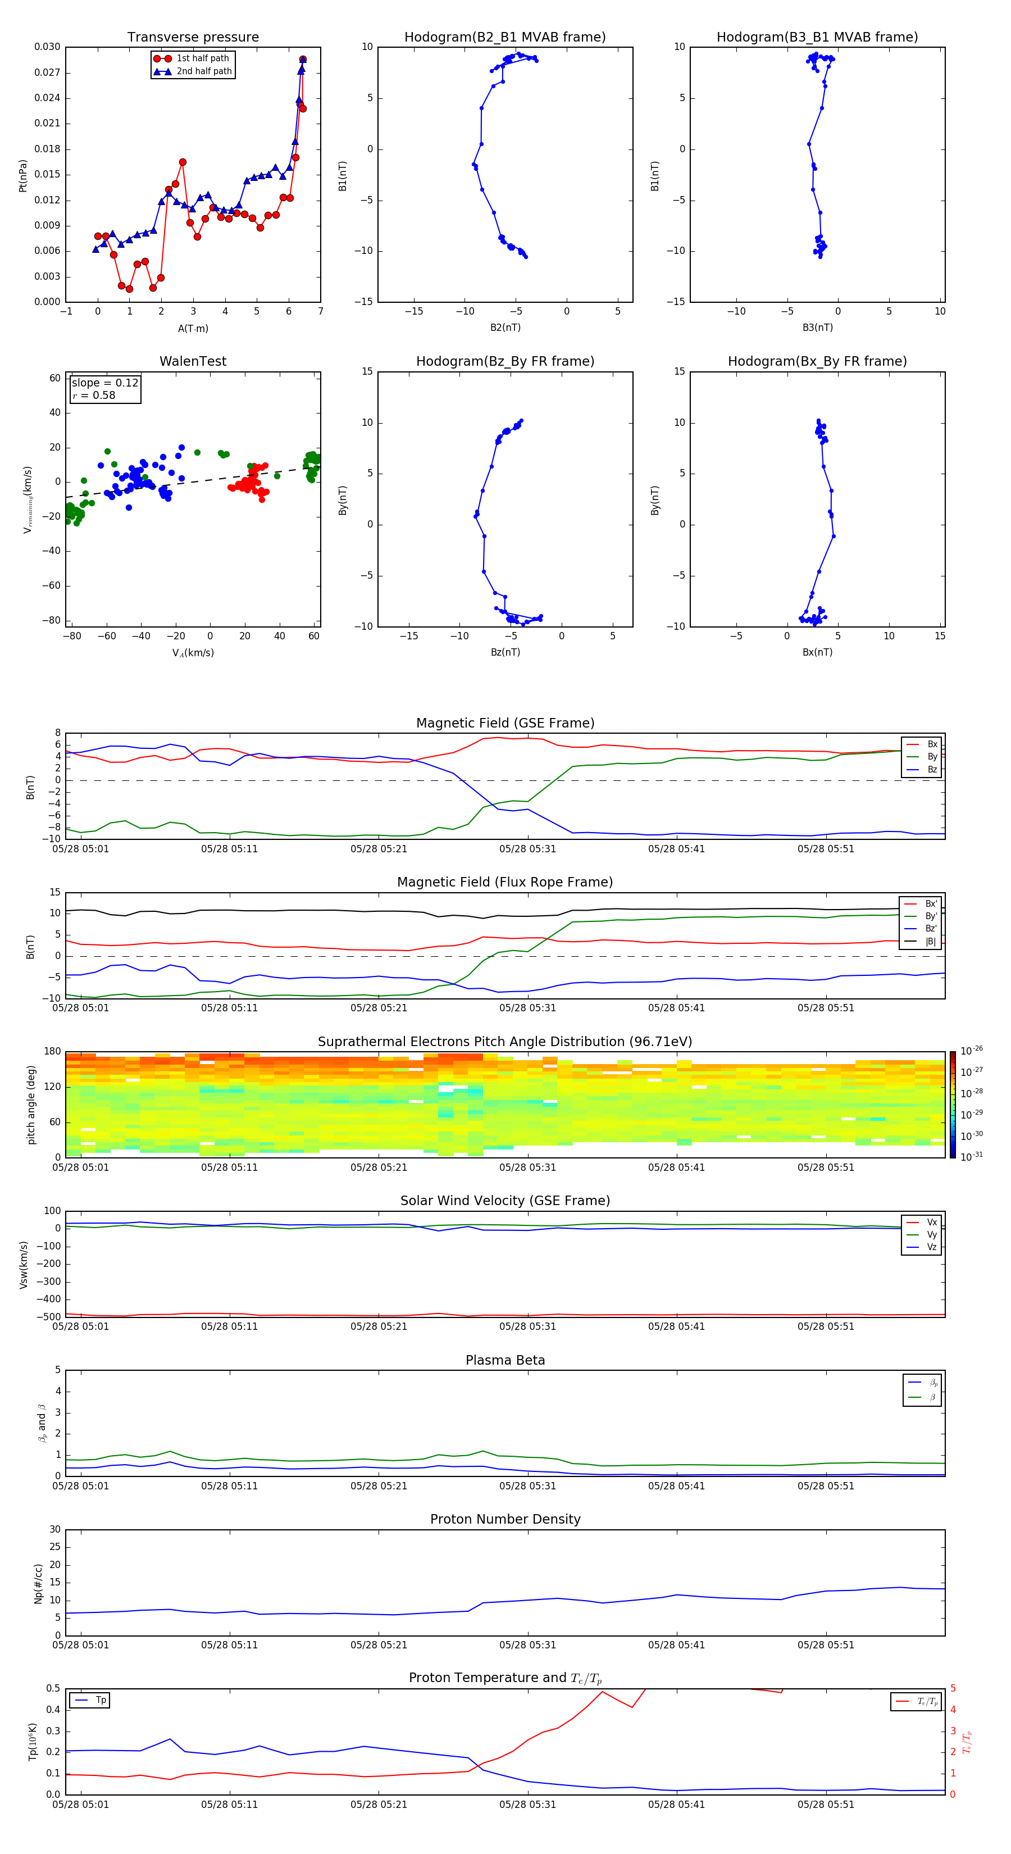Screen dimensions: 1011x1854
Task: Click 'Hodogram(B3_B1 MVAB frame)' title
Action: tap(817, 38)
